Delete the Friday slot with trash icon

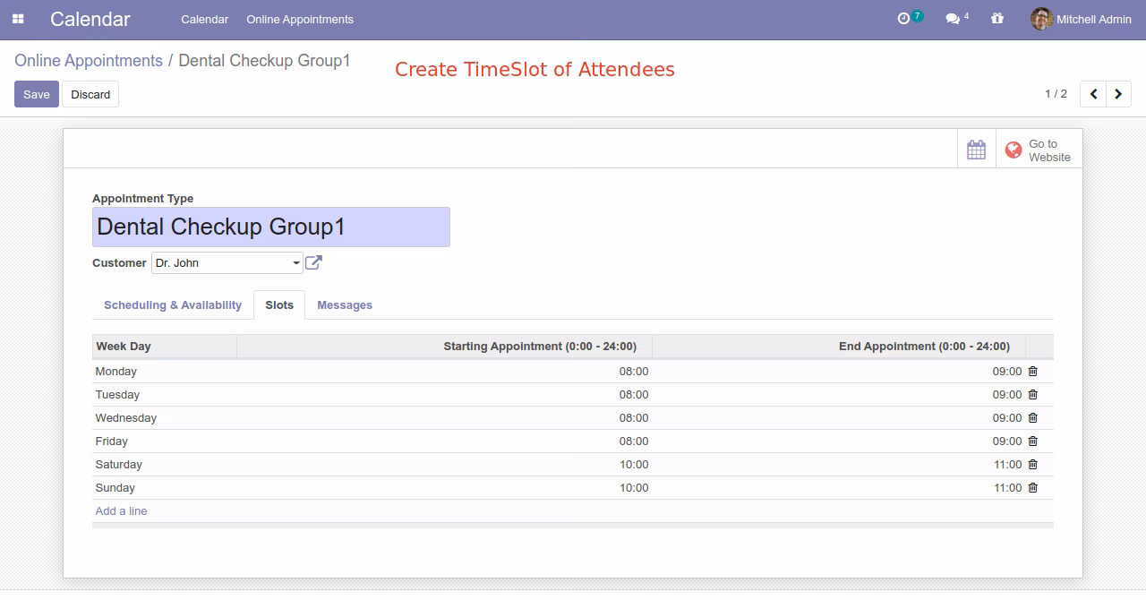coord(1033,441)
